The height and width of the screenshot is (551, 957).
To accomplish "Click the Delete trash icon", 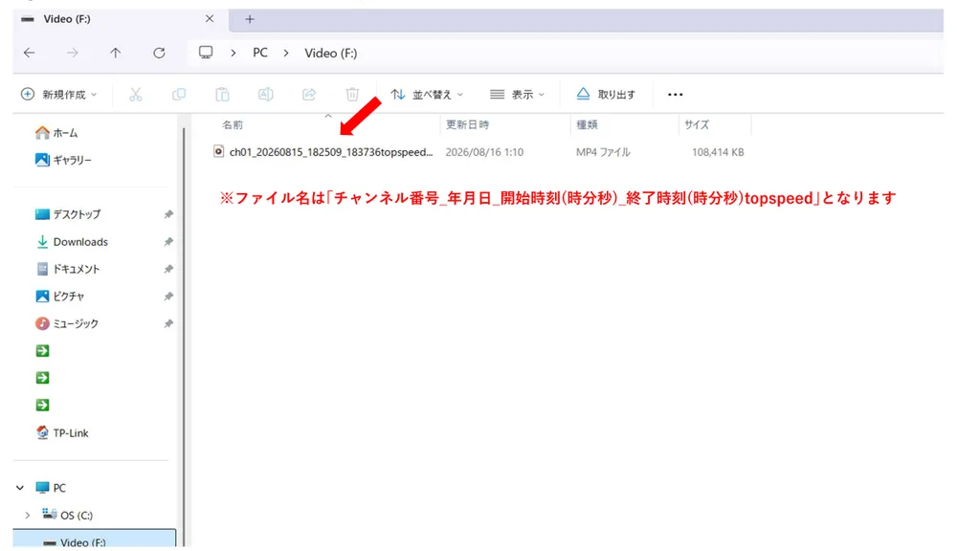I will pos(352,95).
